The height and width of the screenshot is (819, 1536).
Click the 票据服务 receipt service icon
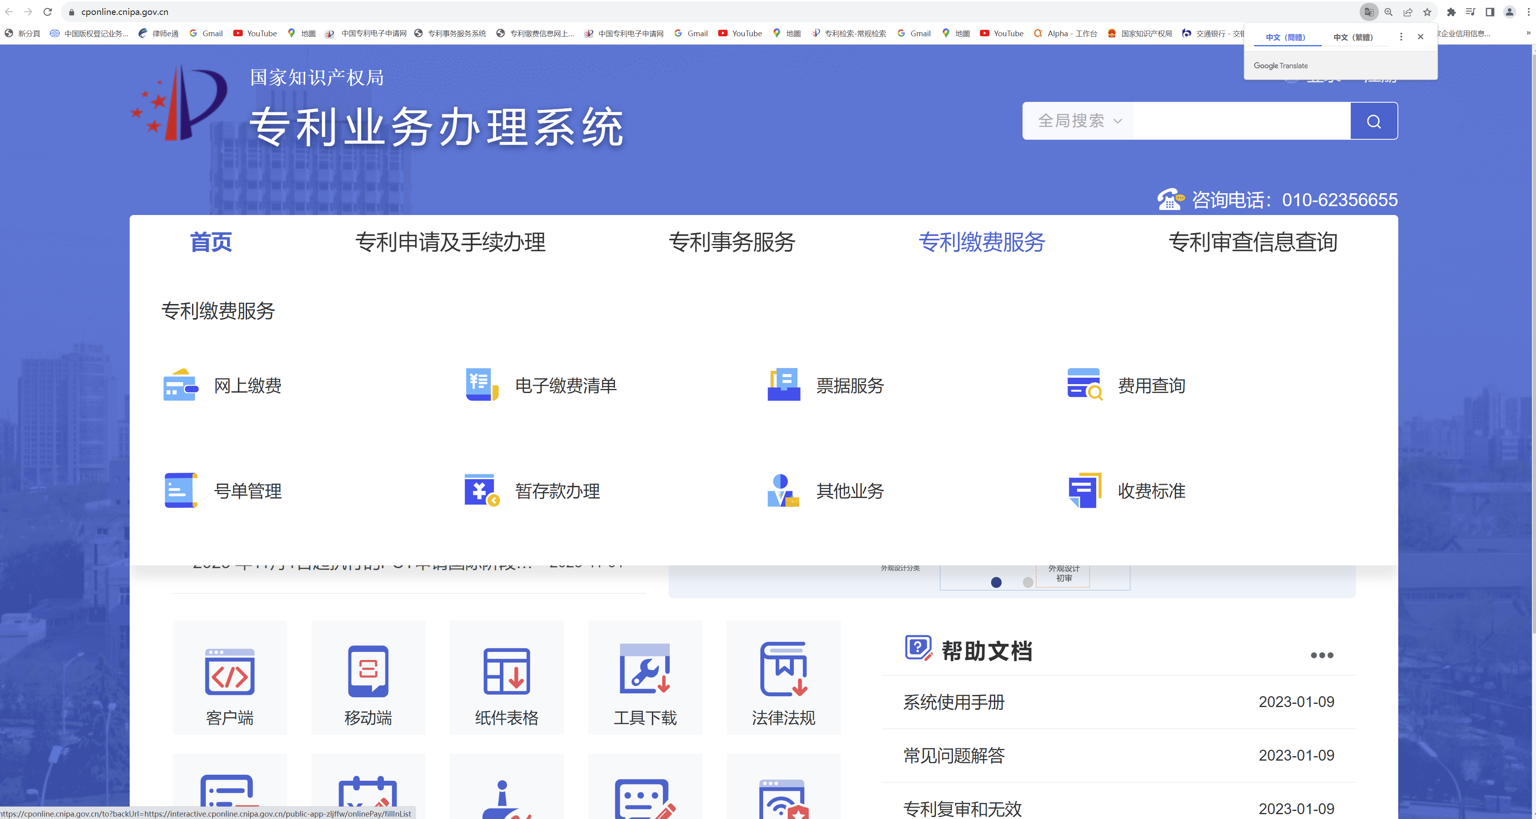pos(783,385)
